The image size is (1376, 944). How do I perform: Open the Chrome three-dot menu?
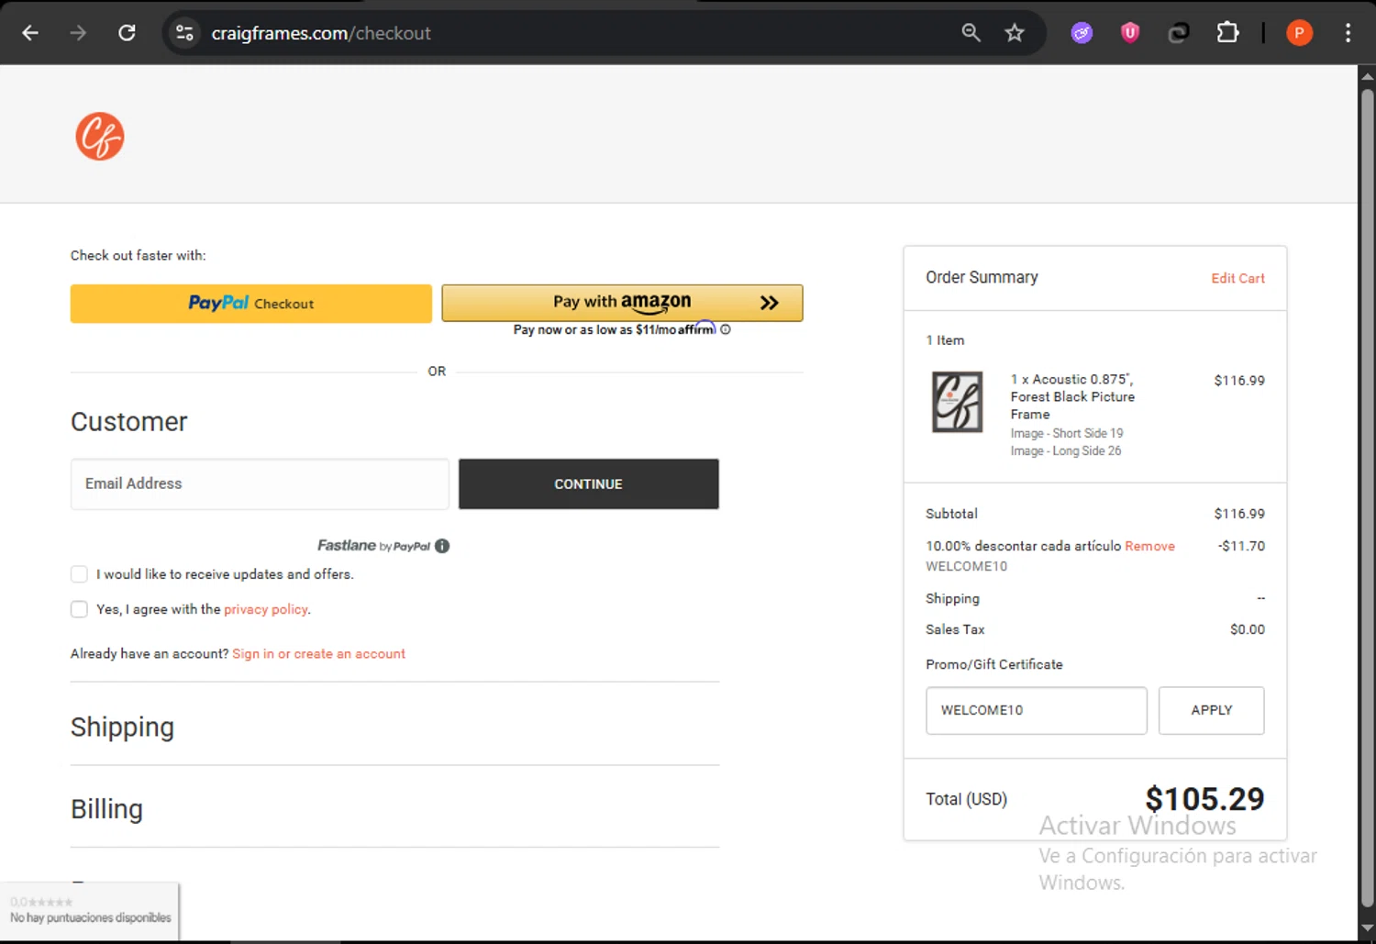coord(1348,33)
